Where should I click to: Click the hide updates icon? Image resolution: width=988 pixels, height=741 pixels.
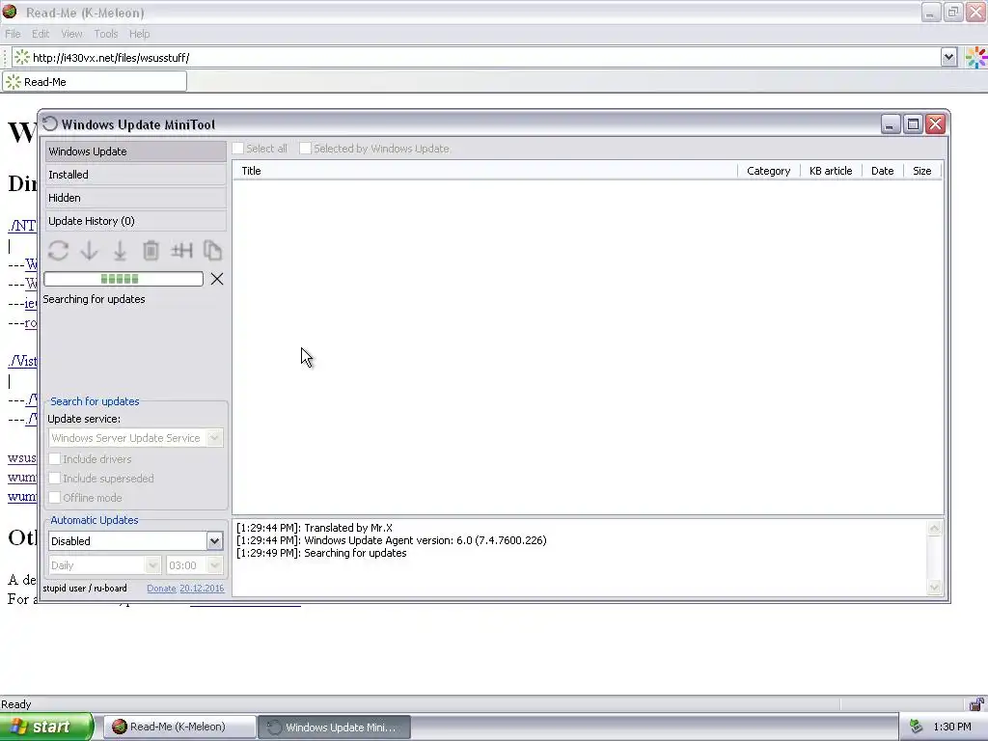tap(181, 251)
